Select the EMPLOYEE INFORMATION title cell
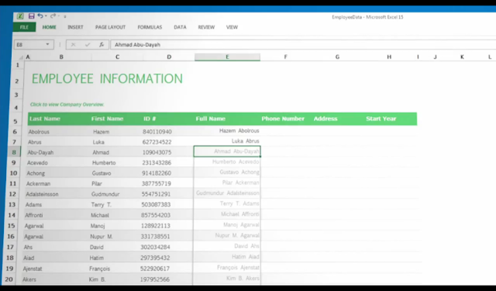Viewport: 496px width, 291px height. click(107, 79)
